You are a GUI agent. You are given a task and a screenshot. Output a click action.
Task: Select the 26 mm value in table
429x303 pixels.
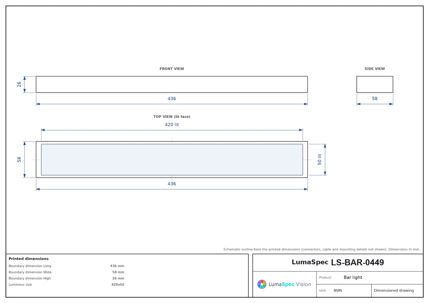tap(118, 278)
